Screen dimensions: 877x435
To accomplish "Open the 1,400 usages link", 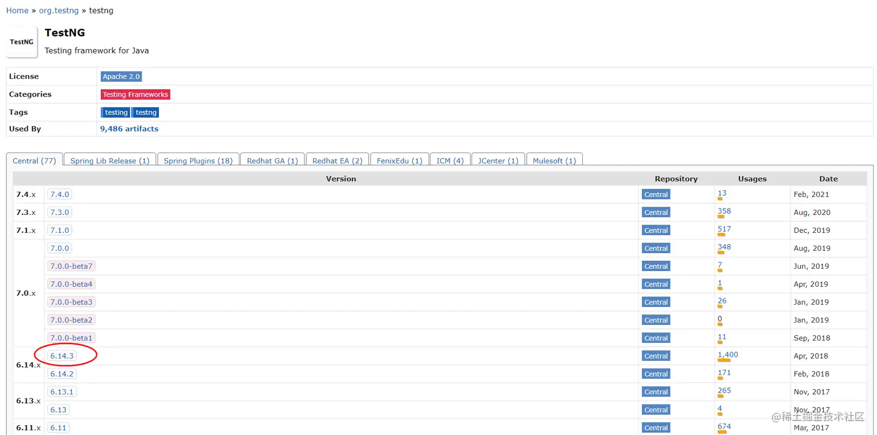I will pyautogui.click(x=728, y=355).
